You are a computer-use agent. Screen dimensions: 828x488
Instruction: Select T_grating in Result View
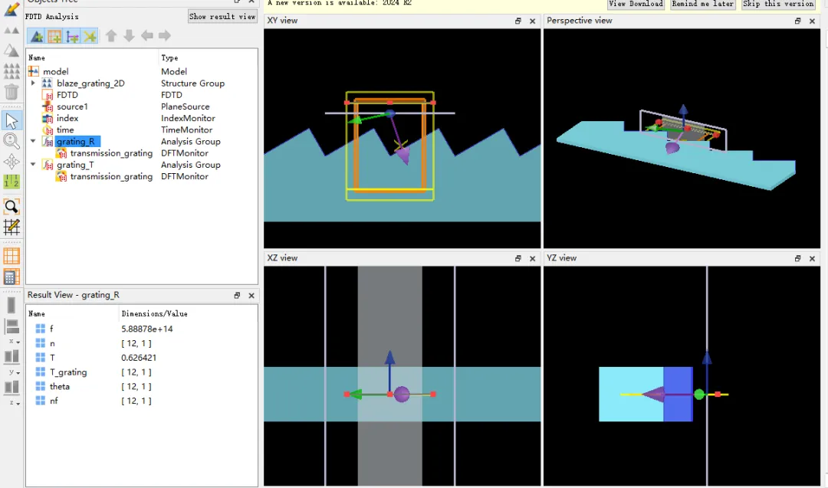point(68,372)
